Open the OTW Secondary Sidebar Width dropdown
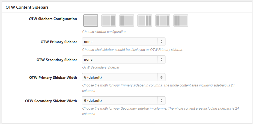The image size is (253, 124). pyautogui.click(x=120, y=101)
